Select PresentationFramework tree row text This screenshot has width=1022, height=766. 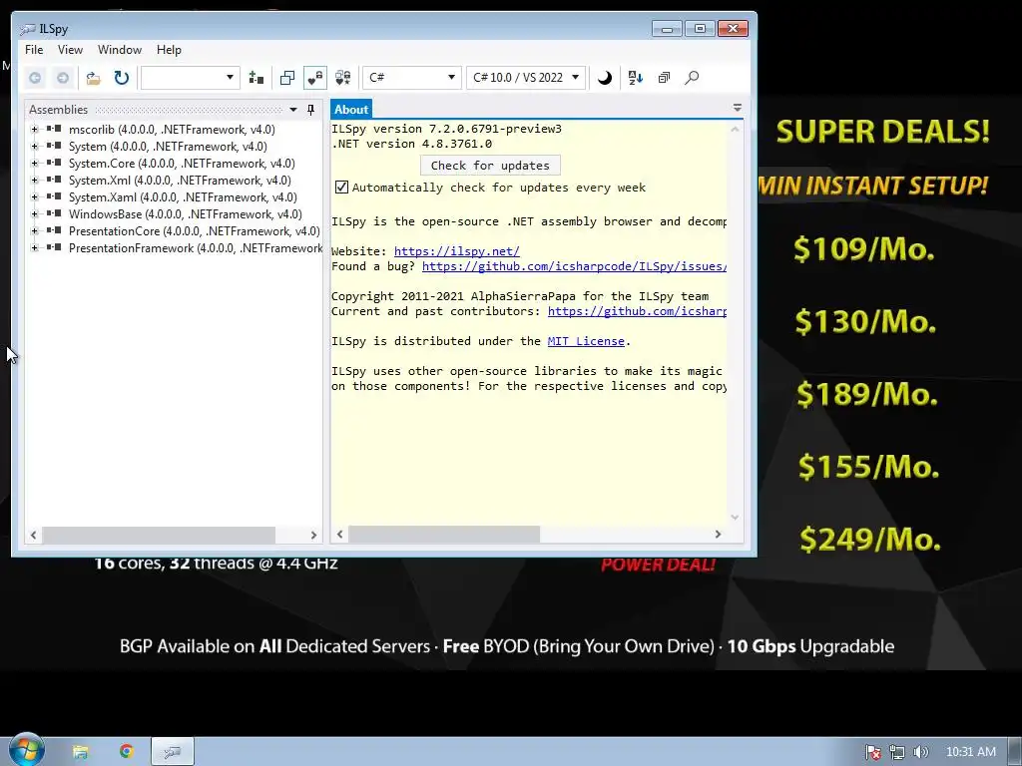tap(195, 248)
